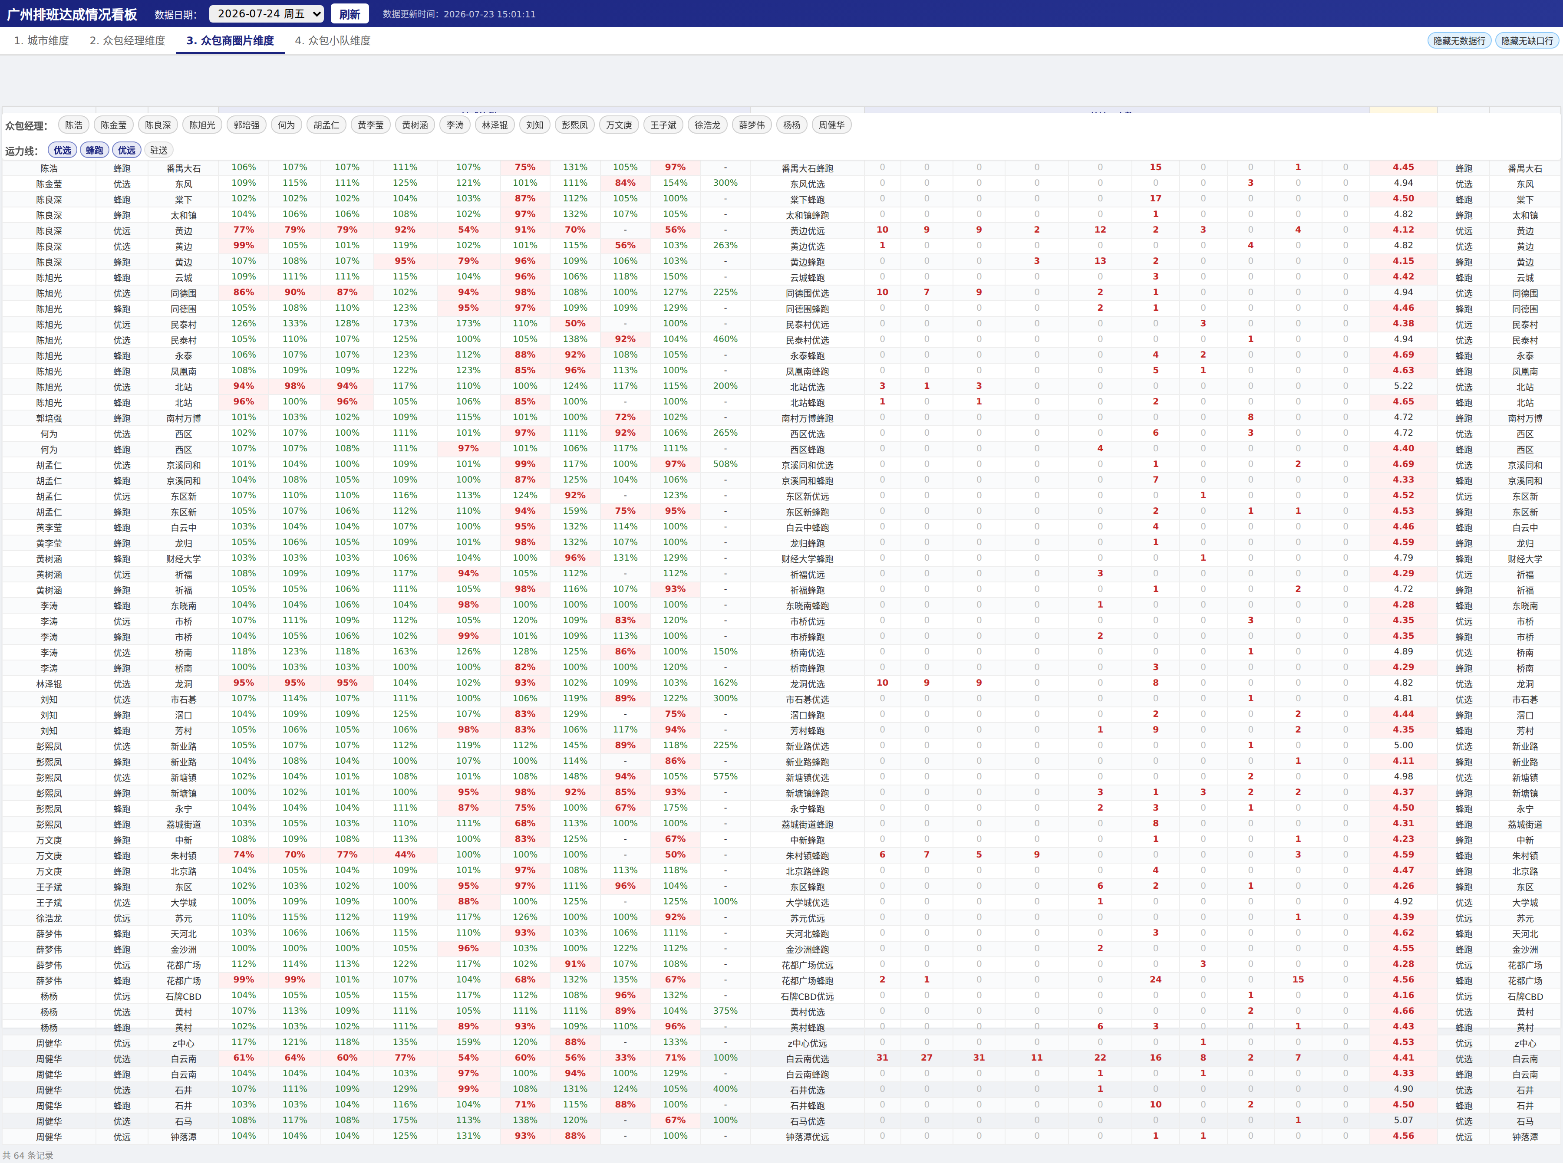The image size is (1563, 1163).
Task: Filter by manager 林泽锟
Action: pyautogui.click(x=495, y=125)
